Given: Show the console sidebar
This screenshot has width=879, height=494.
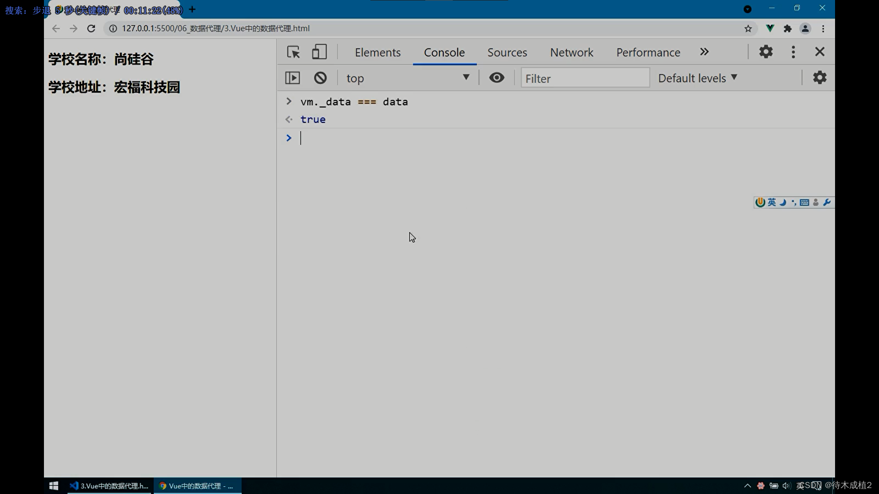Looking at the screenshot, I should 293,78.
